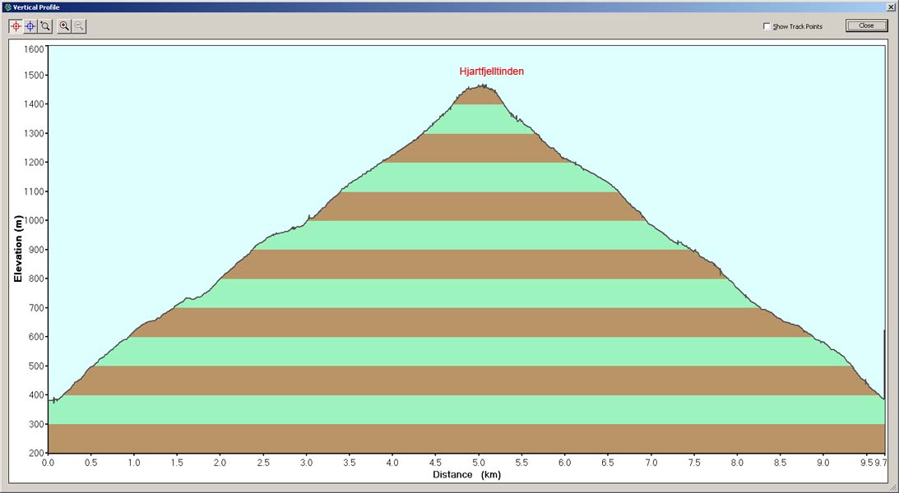Screen dimensions: 899x493
Task: Close the window with the title bar X
Action: coord(891,7)
